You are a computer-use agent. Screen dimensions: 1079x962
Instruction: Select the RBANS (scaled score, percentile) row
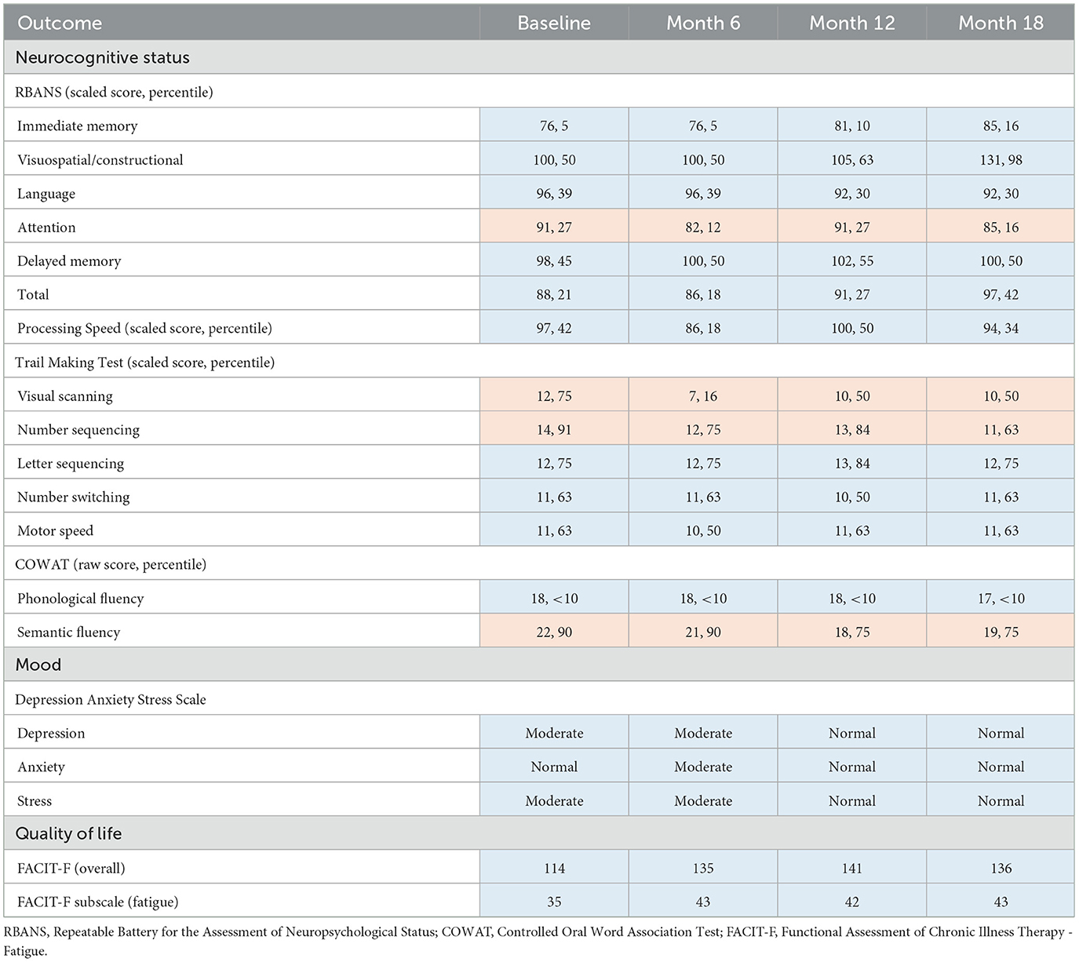coord(539,92)
